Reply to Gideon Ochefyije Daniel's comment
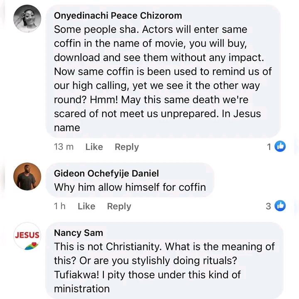This screenshot has width=299, height=299. (119, 206)
